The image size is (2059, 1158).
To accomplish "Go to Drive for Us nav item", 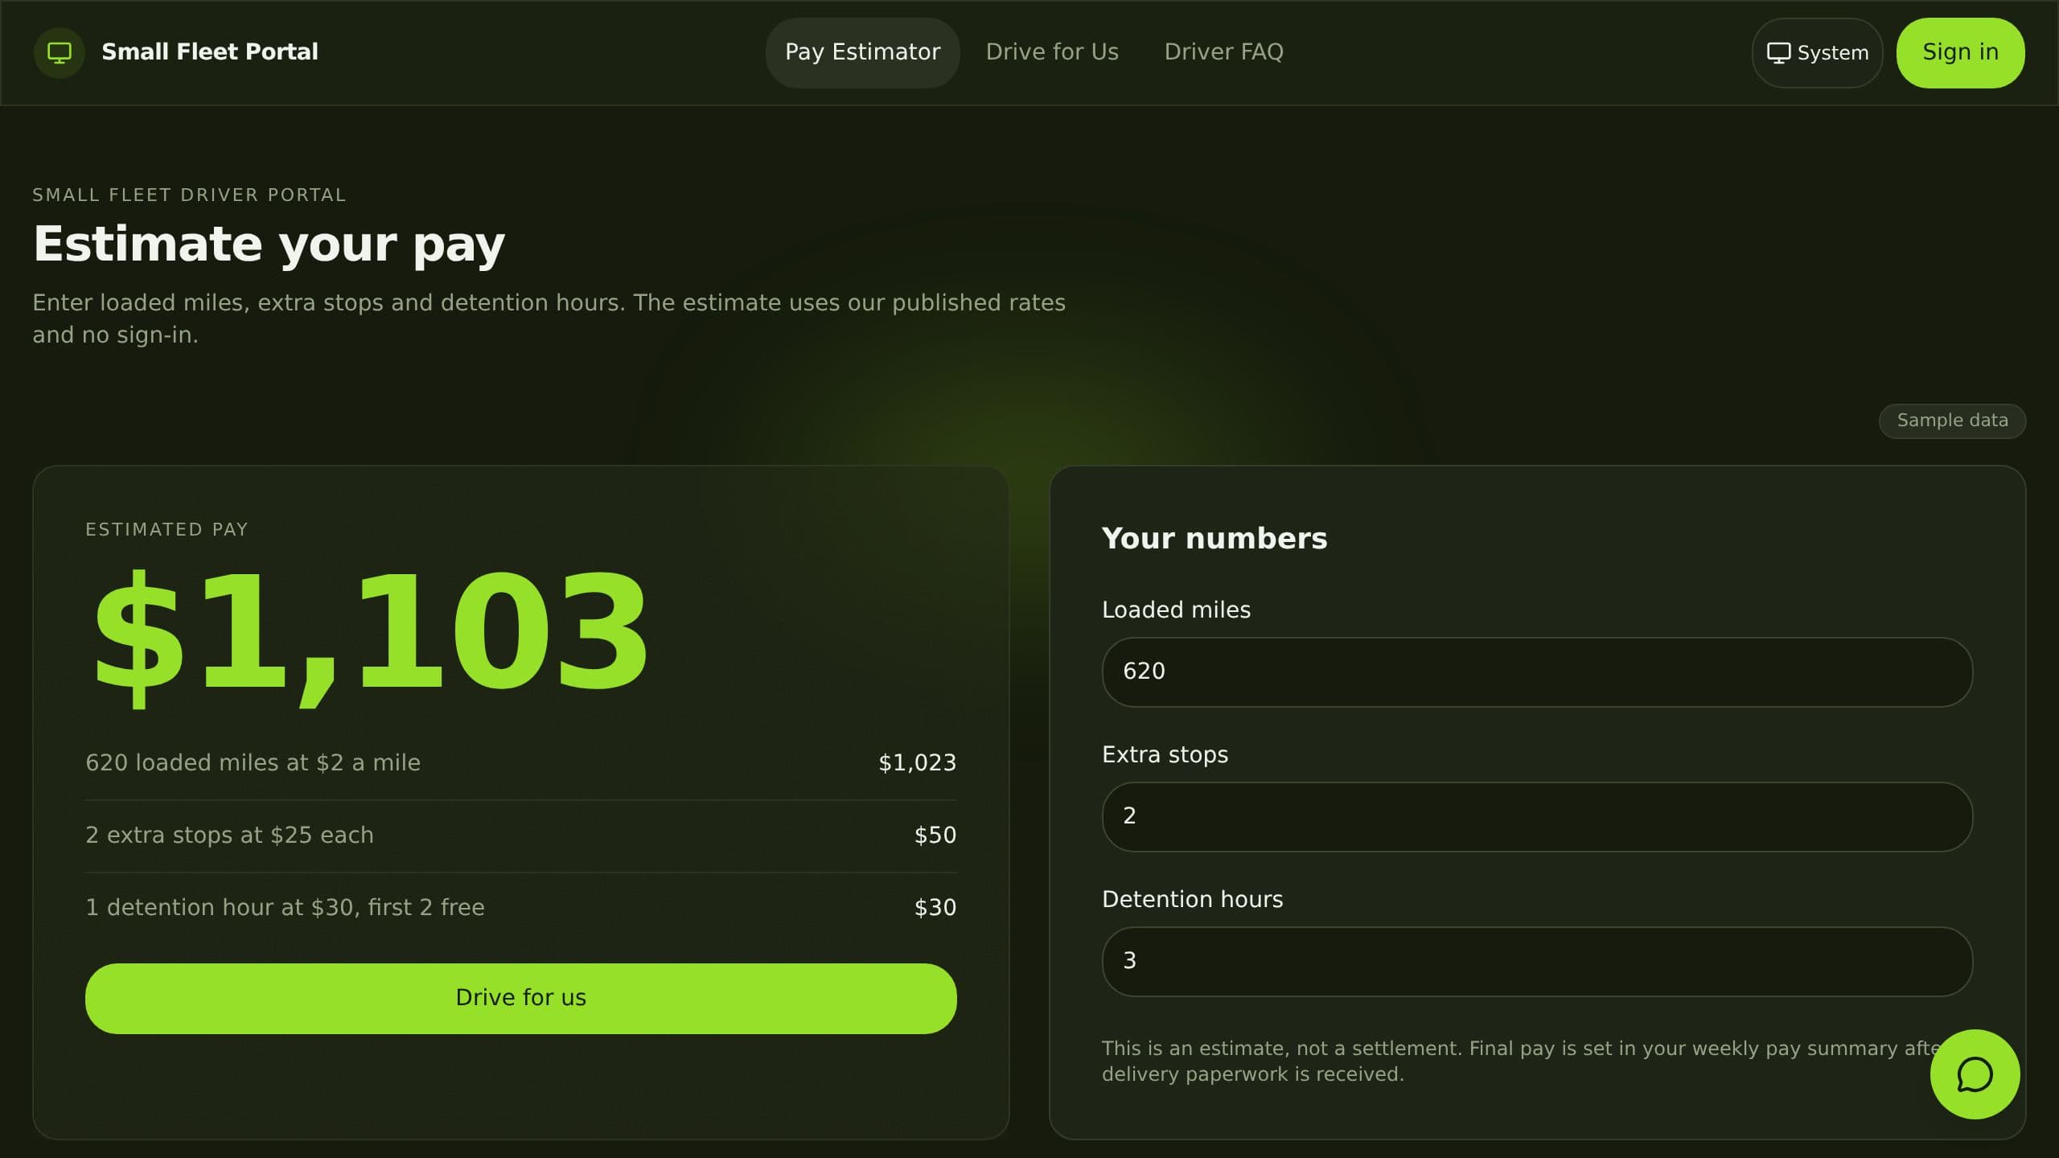I will click(1052, 52).
